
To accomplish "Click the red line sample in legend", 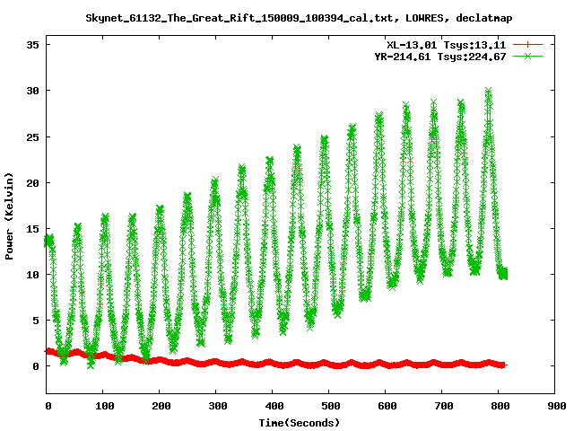I will coord(529,44).
